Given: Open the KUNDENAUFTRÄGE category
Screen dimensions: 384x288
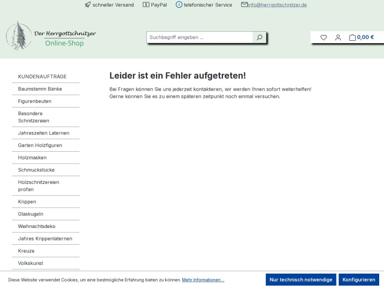Looking at the screenshot, I should 46,76.
